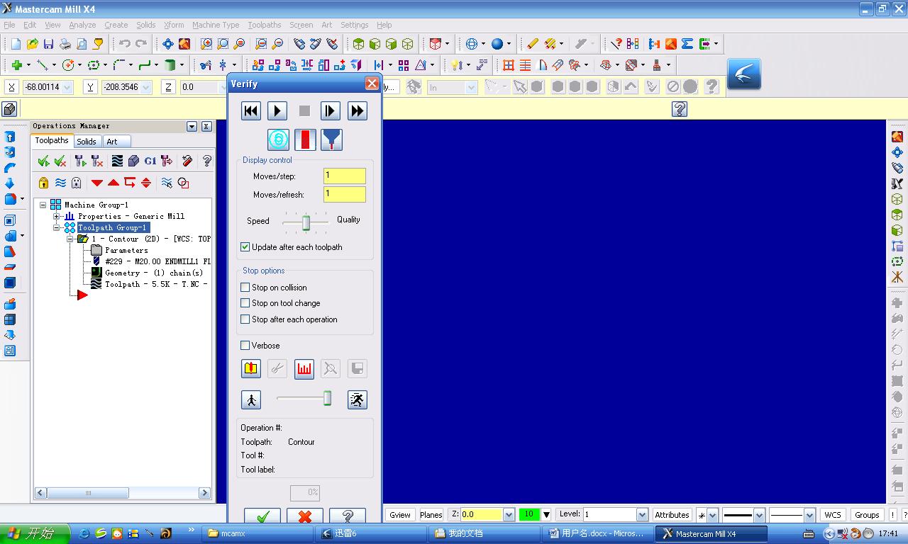Fast forward the verification to end
Viewport: 908px width, 544px height.
click(357, 110)
